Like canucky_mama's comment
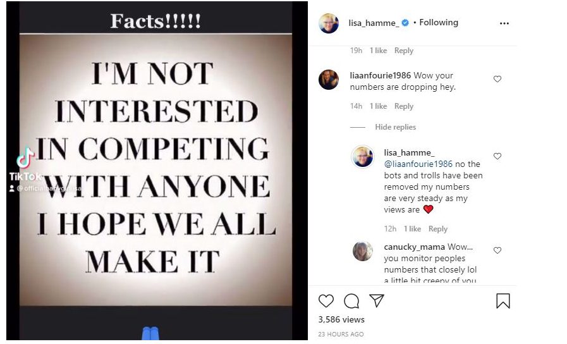The image size is (567, 344). coord(497,250)
